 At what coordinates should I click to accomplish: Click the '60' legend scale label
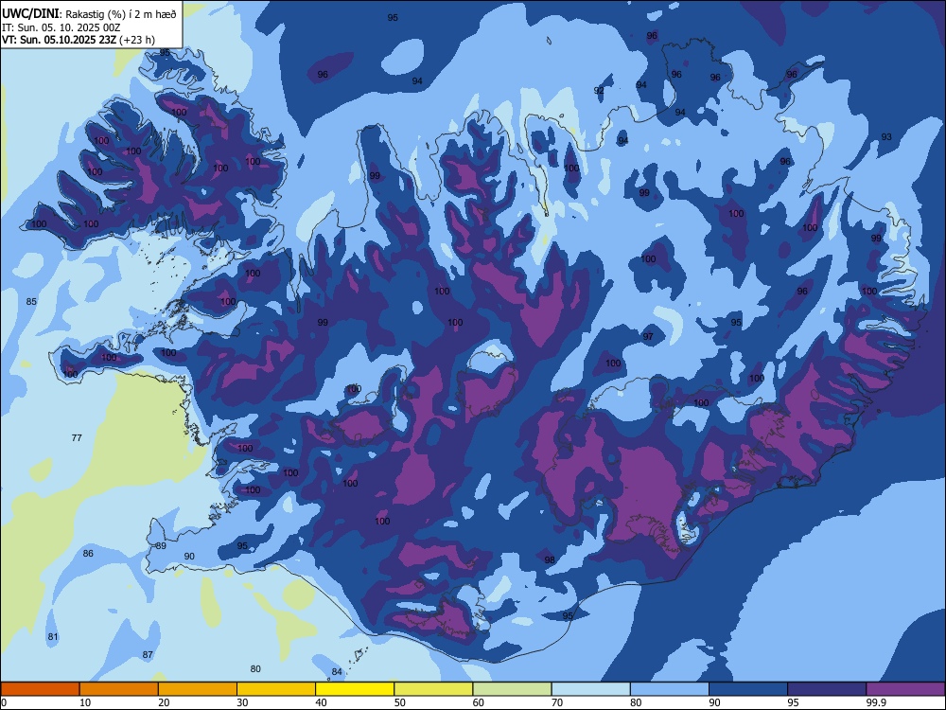point(479,702)
